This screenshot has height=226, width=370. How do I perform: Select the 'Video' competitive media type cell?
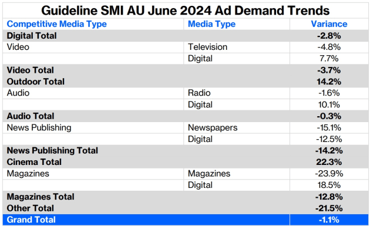[x=18, y=47]
